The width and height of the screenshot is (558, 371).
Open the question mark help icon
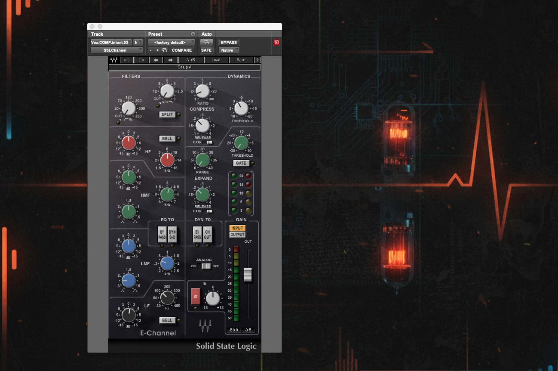pyautogui.click(x=257, y=60)
